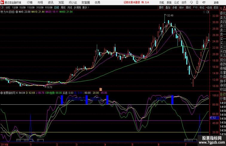Screen dimensions: 226x146
Task: Select the 月线 monthly tab
Action: (70, 7)
